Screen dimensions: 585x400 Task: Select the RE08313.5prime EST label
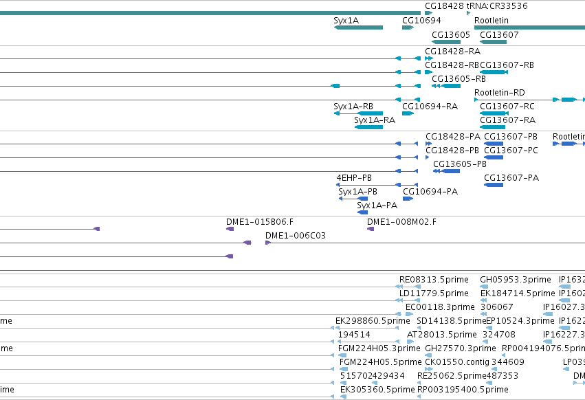click(x=434, y=280)
